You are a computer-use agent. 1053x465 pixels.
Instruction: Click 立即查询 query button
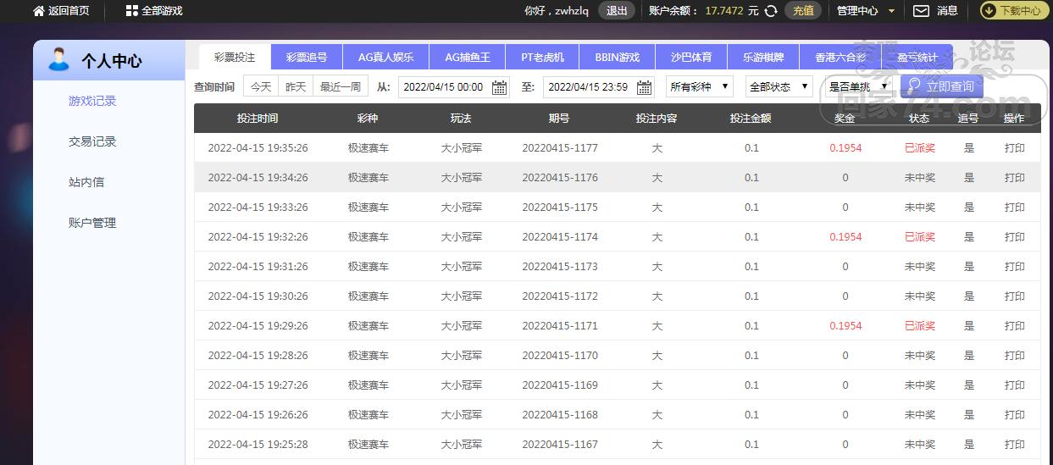tap(942, 86)
